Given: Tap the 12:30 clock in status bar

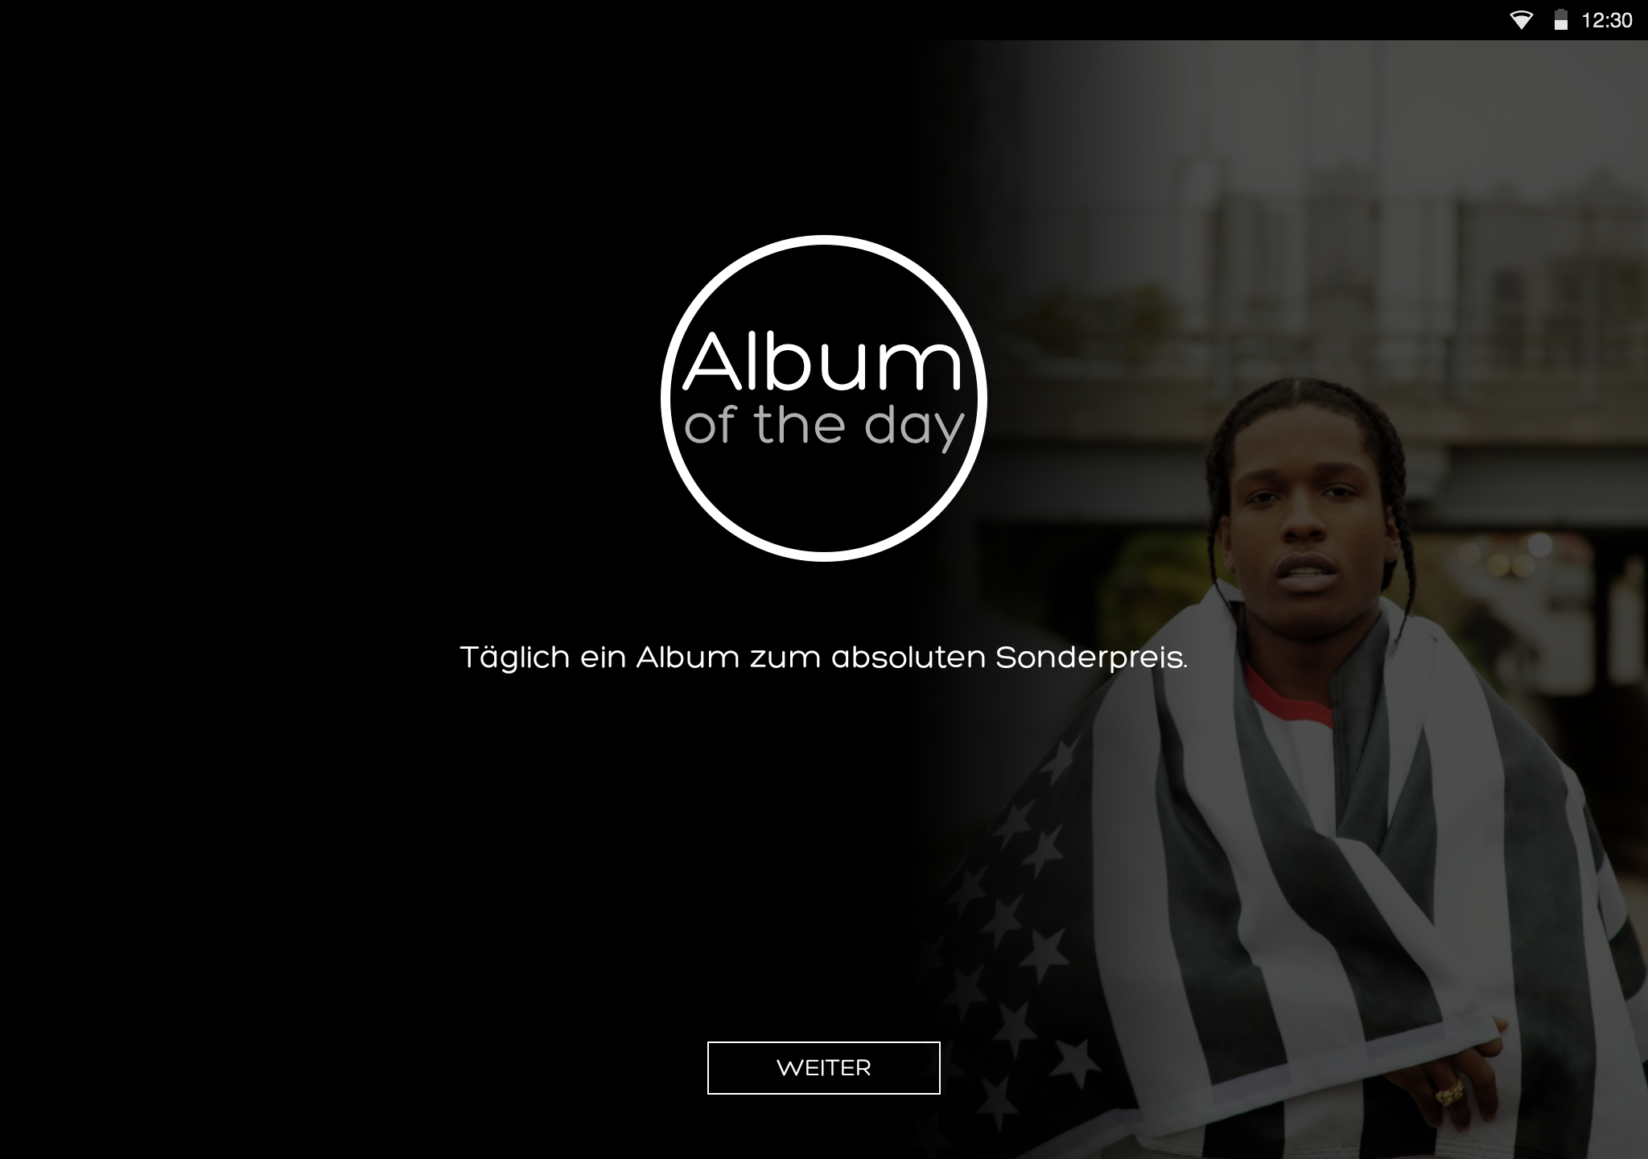Looking at the screenshot, I should coord(1606,20).
